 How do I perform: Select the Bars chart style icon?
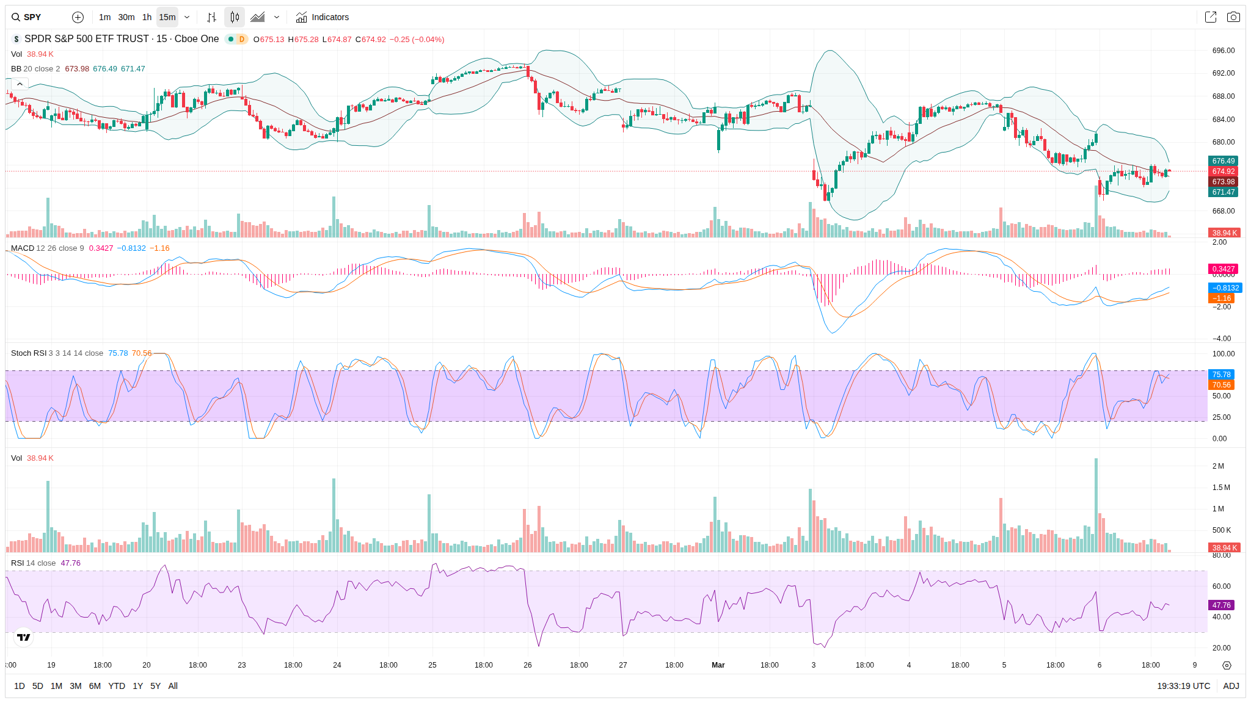click(211, 17)
